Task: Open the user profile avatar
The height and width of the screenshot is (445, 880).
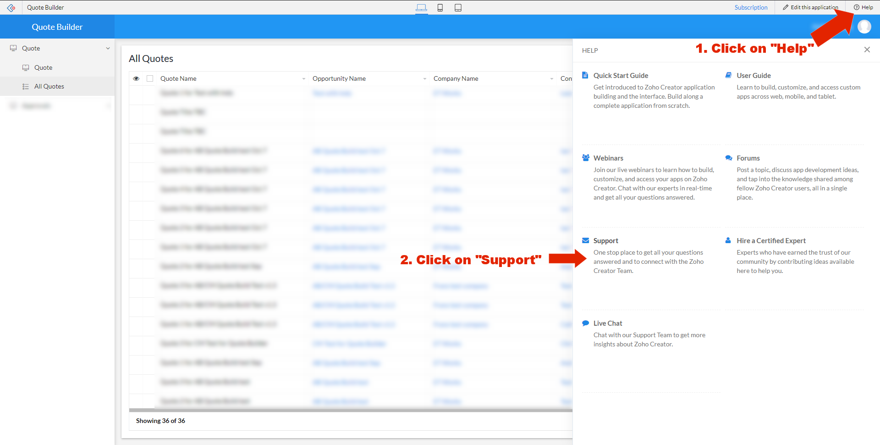Action: click(x=864, y=27)
